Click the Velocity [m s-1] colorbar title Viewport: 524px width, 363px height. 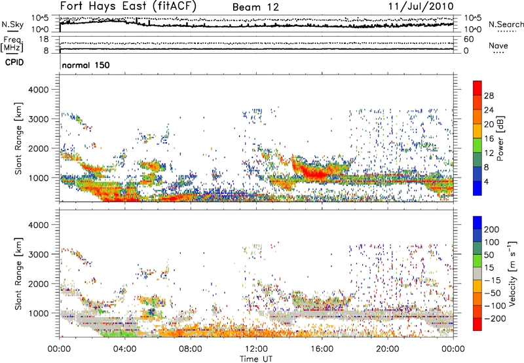(x=512, y=273)
